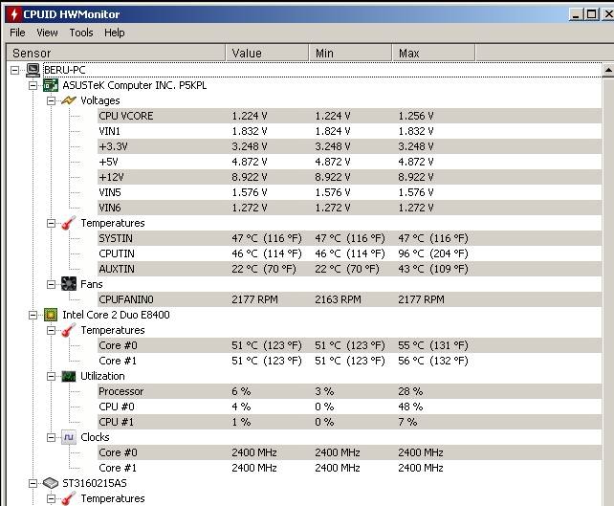Click the CPUID HWMonitor lightning app icon
614x506 pixels.
click(x=14, y=14)
